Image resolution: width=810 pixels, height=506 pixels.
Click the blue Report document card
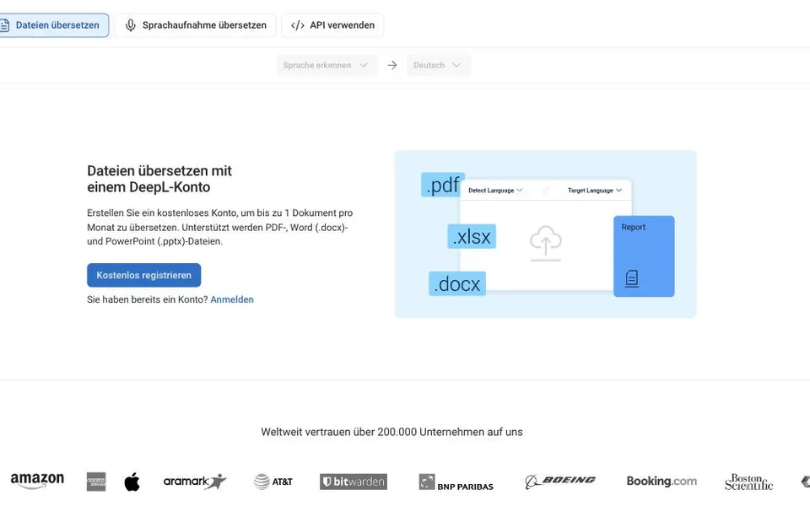644,256
